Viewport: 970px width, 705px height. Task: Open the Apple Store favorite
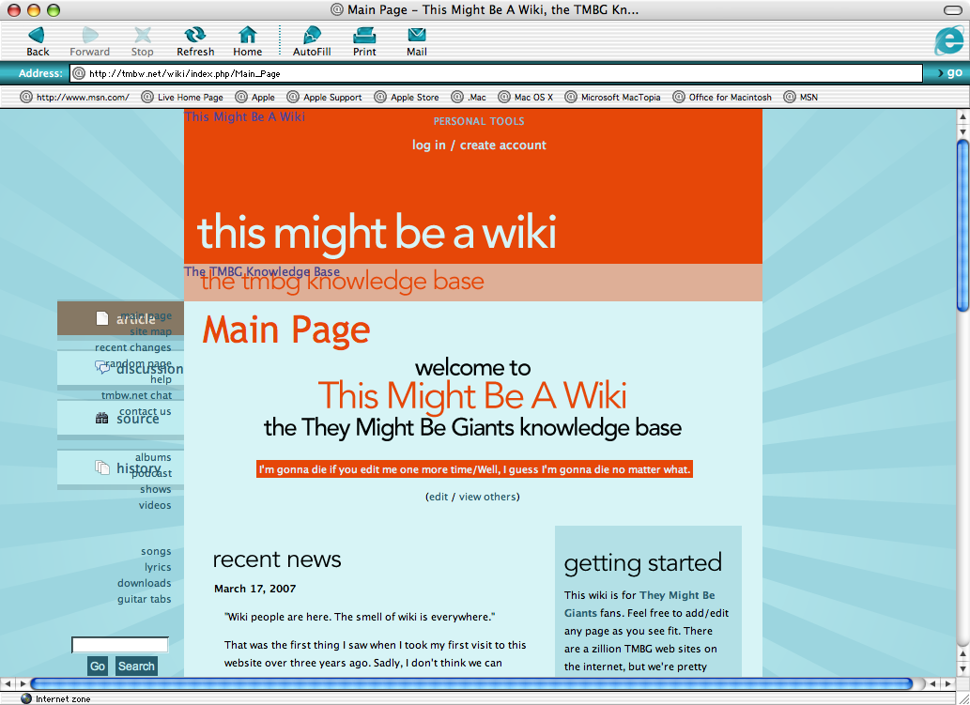pos(407,97)
